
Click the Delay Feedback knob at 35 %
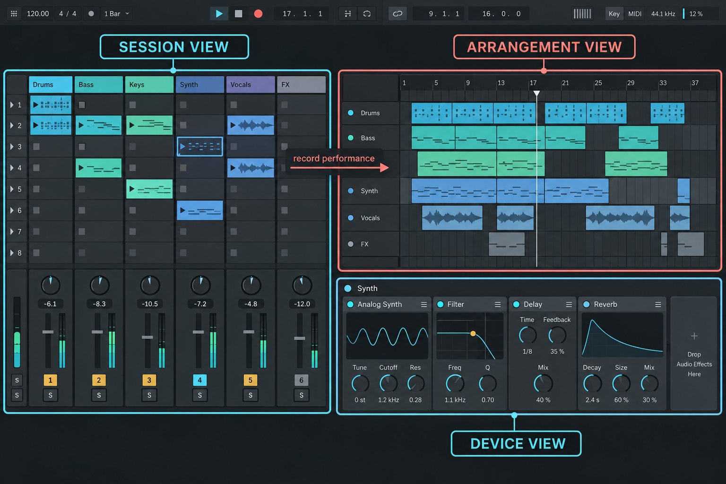tap(557, 335)
